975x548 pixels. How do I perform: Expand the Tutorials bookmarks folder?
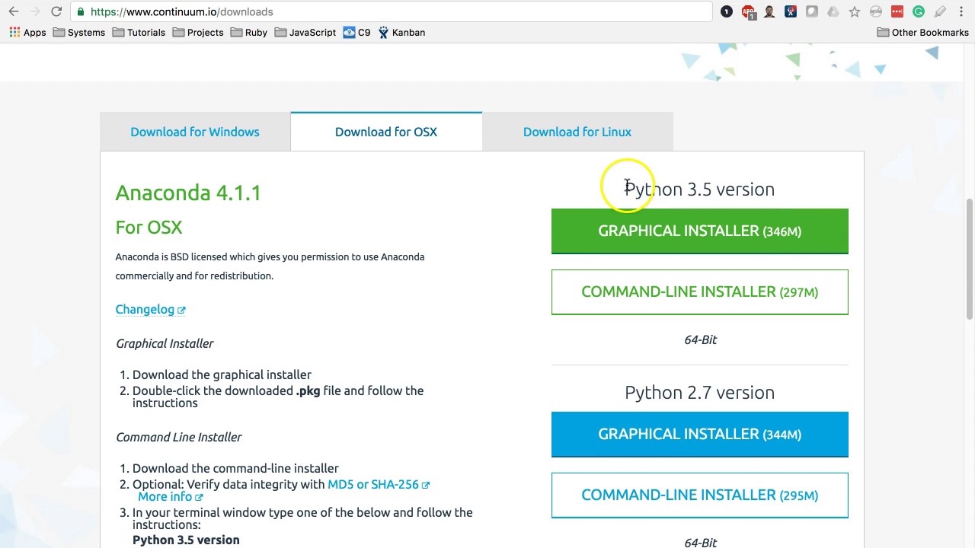click(x=139, y=33)
